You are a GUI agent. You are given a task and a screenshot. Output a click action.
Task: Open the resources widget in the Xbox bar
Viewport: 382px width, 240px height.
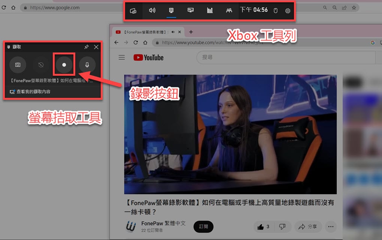[210, 10]
